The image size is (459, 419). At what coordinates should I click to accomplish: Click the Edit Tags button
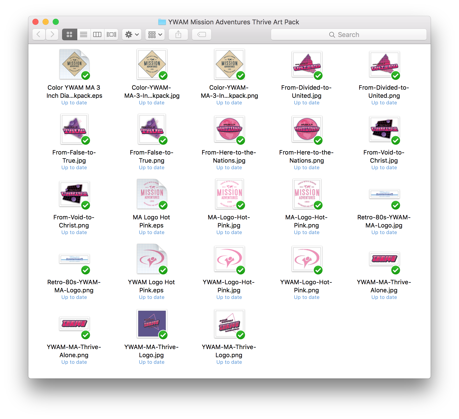click(202, 34)
